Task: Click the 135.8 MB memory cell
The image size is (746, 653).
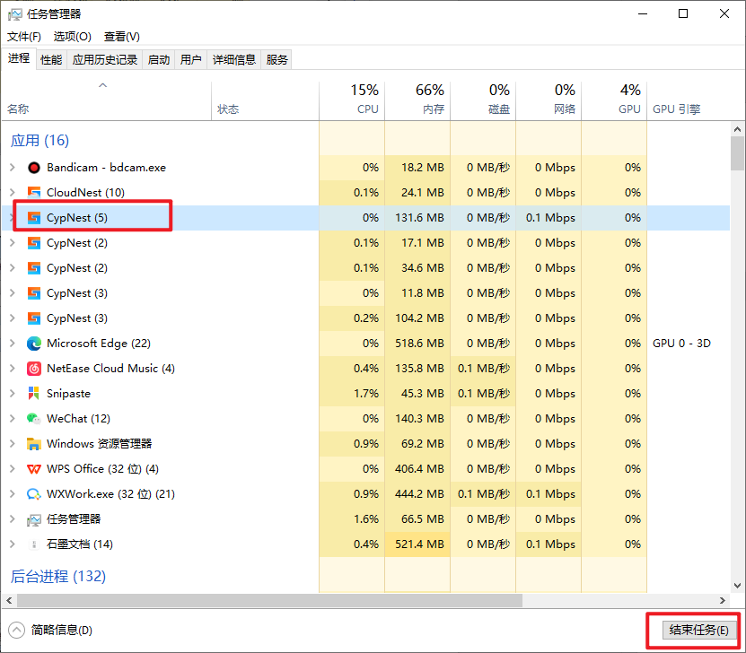Action: (x=419, y=369)
